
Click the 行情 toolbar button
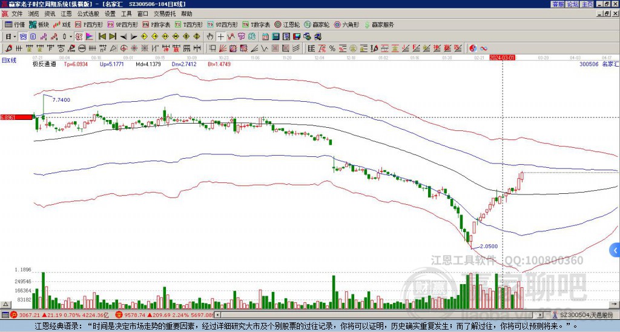(15, 24)
